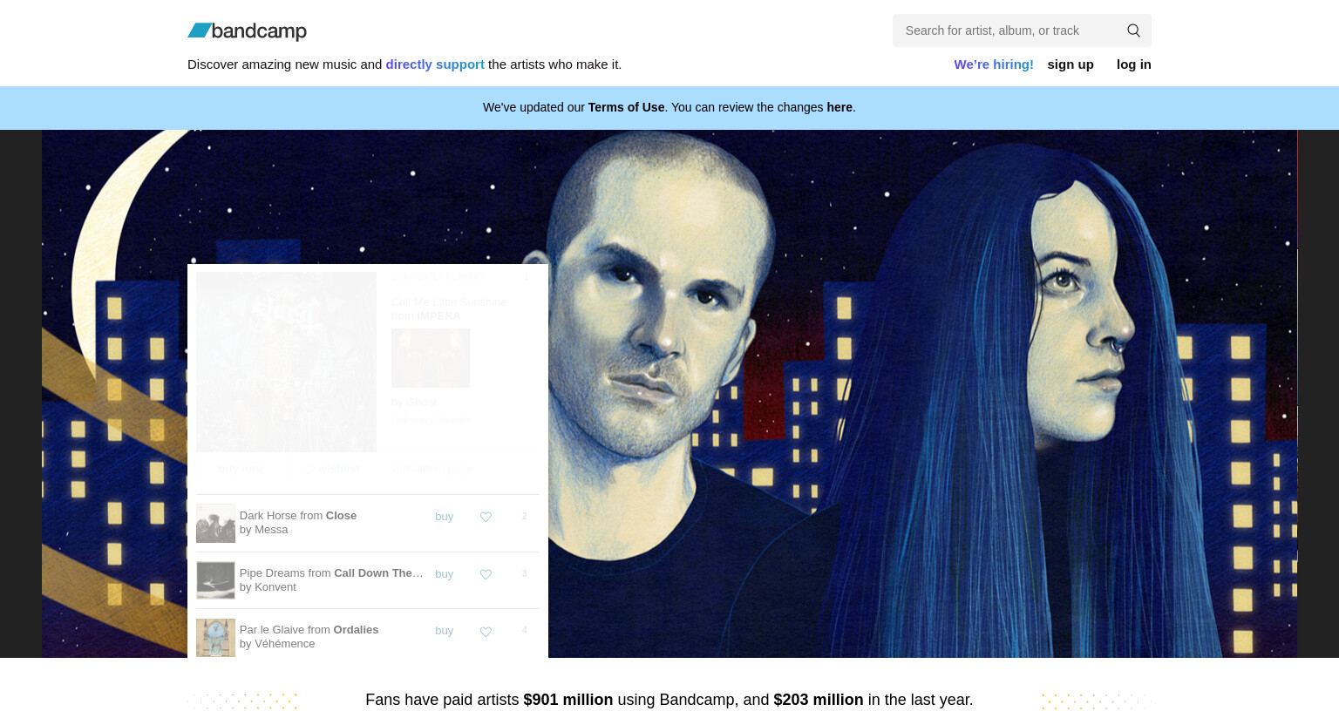Screen dimensions: 1339x718
Task: Wishlist Par le Glaive with heart icon
Action: click(486, 632)
